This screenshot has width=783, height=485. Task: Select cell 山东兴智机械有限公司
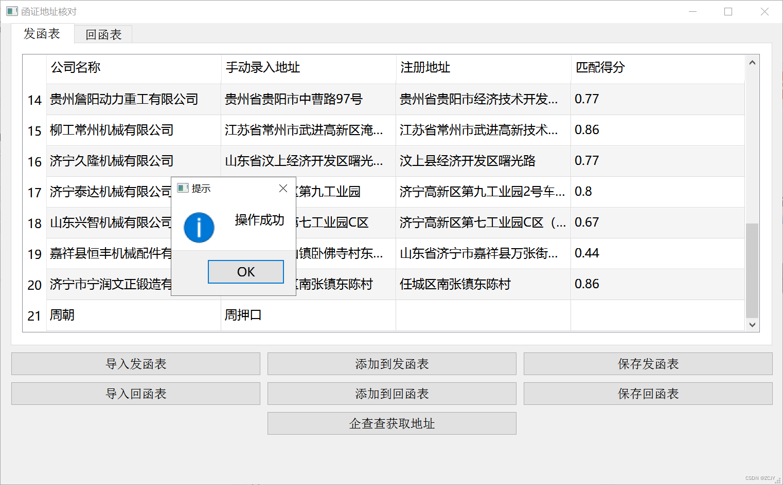[x=109, y=223]
